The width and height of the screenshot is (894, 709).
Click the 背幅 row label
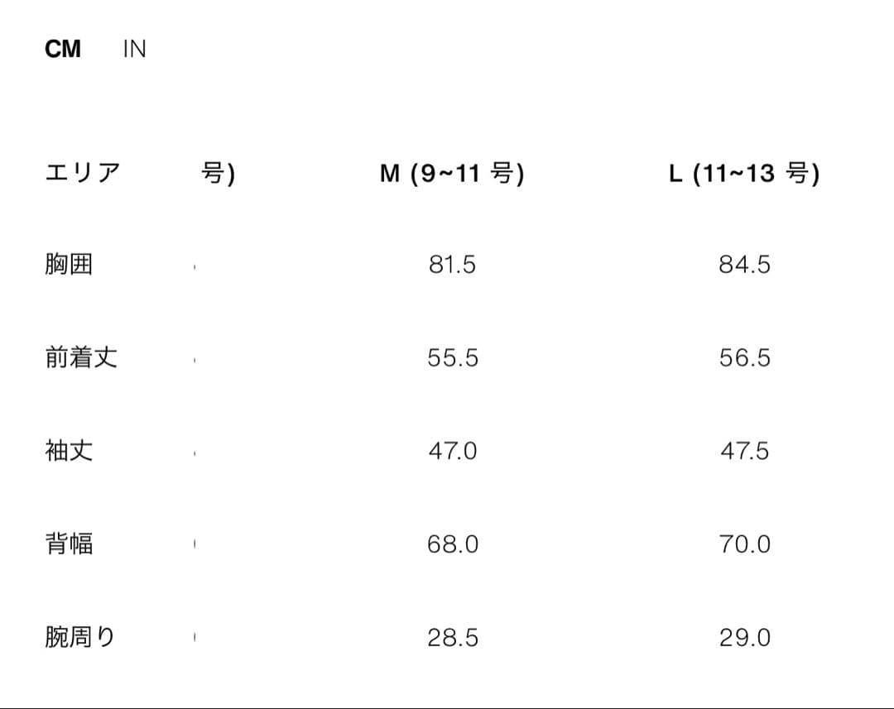(69, 544)
